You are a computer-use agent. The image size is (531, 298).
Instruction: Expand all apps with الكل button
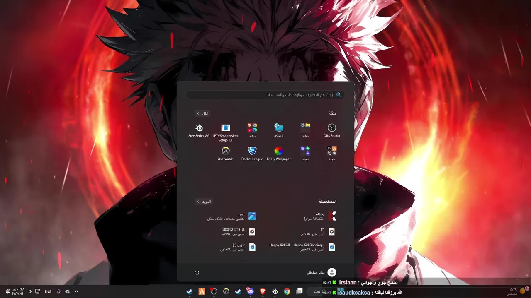[x=203, y=113]
